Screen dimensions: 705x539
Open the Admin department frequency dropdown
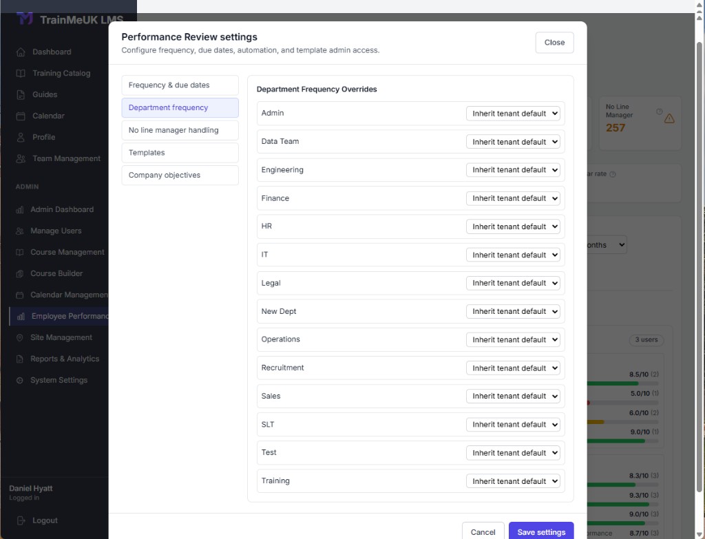click(x=513, y=114)
